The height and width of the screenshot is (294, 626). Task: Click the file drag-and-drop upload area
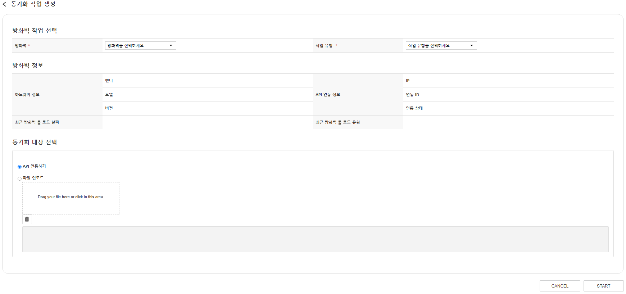[71, 198]
